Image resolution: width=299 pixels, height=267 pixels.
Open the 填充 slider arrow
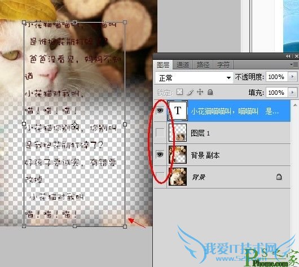pos(293,93)
